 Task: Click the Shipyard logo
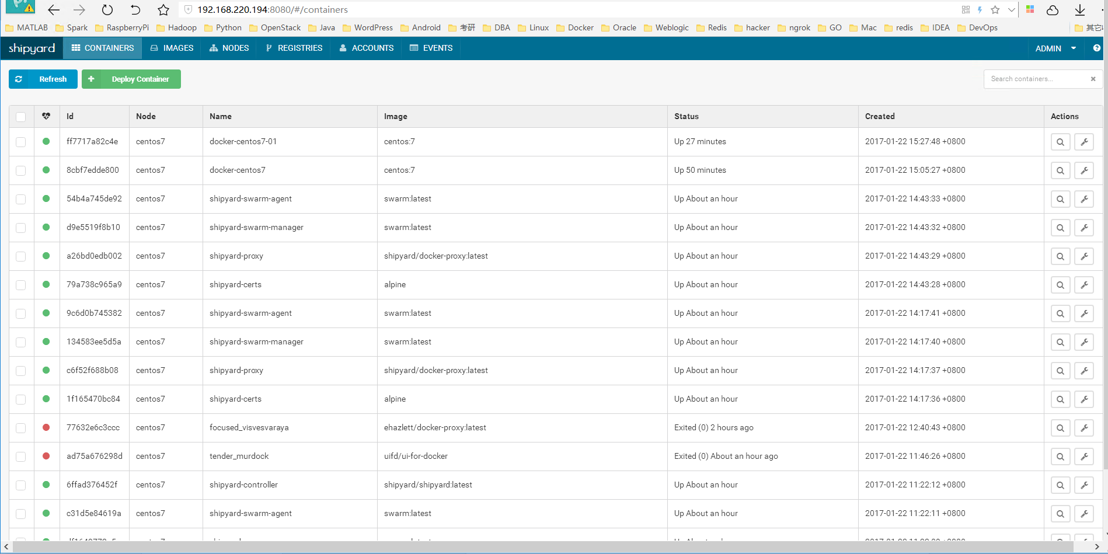[x=32, y=48]
